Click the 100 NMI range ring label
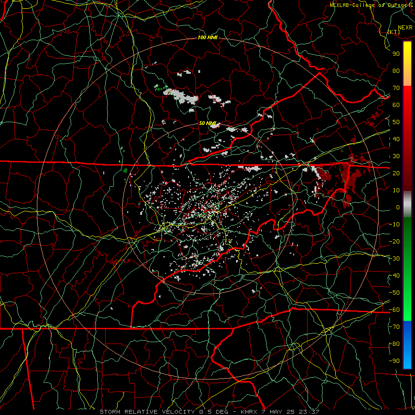 [x=207, y=37]
